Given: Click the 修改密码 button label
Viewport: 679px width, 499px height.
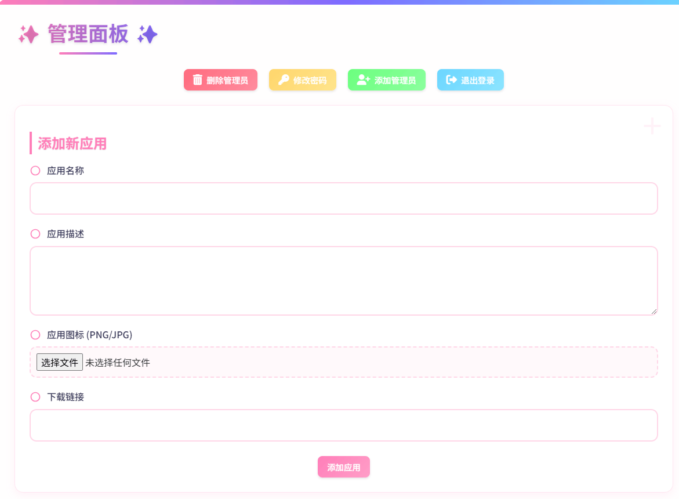Looking at the screenshot, I should coord(310,81).
